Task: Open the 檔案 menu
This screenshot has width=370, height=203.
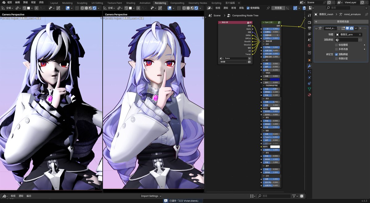Action: point(10,2)
